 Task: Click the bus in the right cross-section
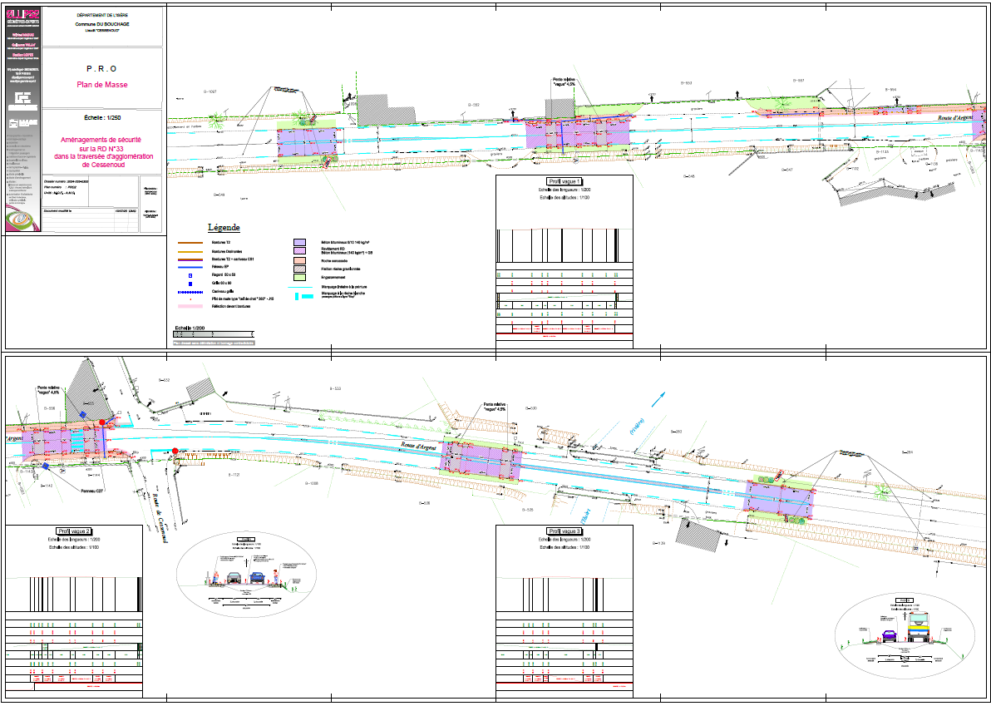point(920,629)
